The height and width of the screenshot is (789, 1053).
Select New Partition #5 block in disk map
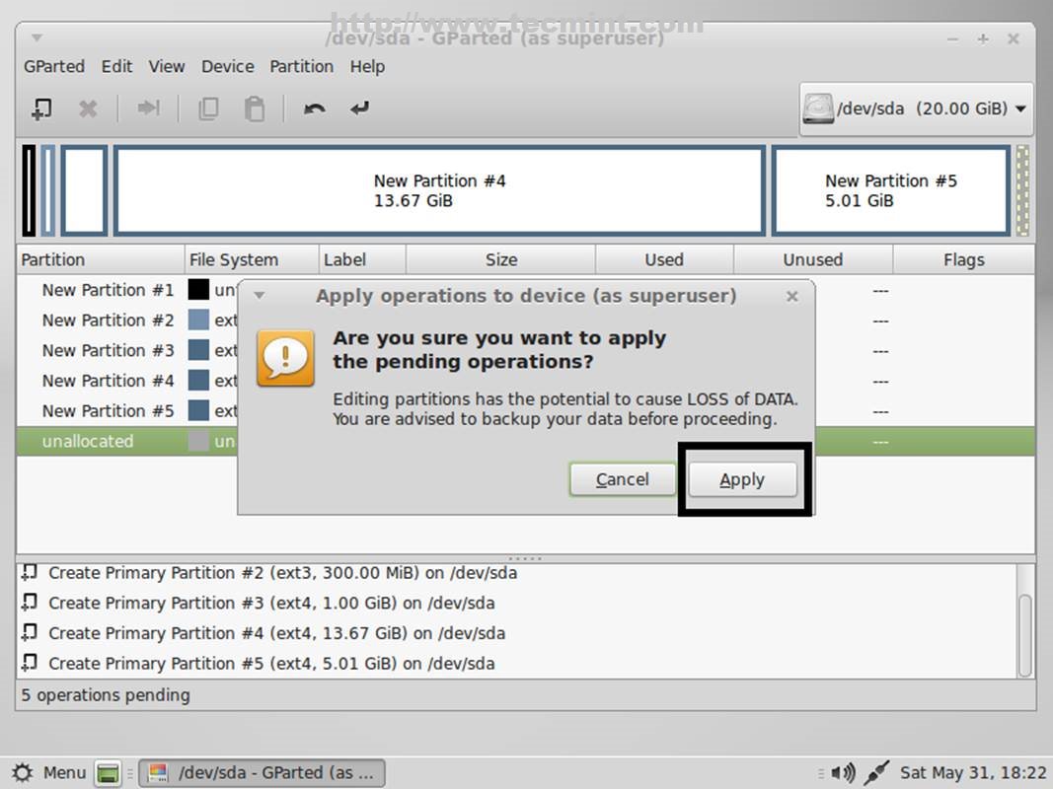coord(891,190)
